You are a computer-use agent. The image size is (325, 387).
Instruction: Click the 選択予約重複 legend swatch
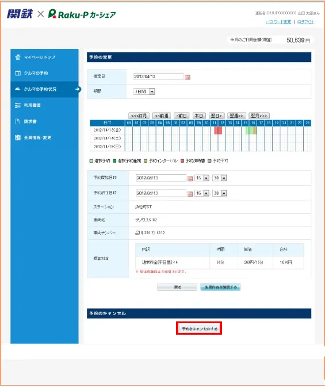tap(114, 161)
